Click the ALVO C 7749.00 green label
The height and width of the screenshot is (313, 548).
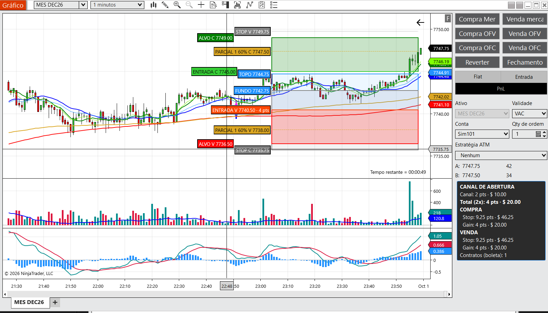point(215,38)
